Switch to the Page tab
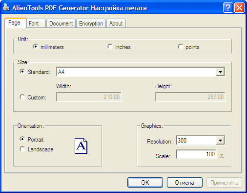The image size is (247, 193). [x=16, y=23]
